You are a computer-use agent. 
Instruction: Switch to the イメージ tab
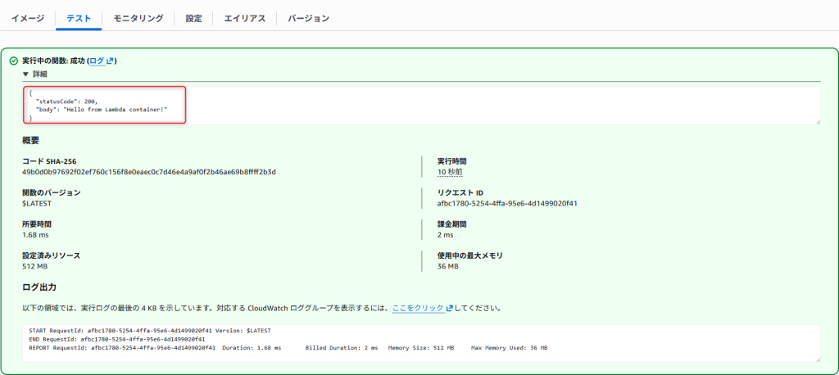28,18
